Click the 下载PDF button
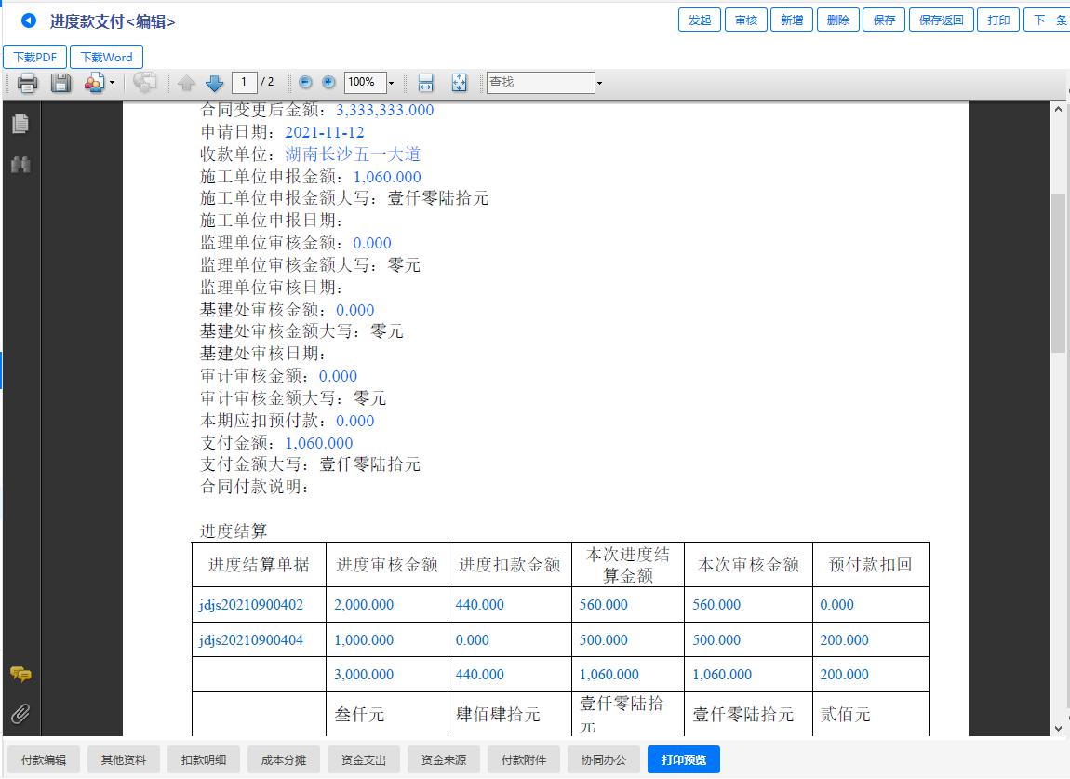Viewport: 1070px width, 779px height. point(35,57)
